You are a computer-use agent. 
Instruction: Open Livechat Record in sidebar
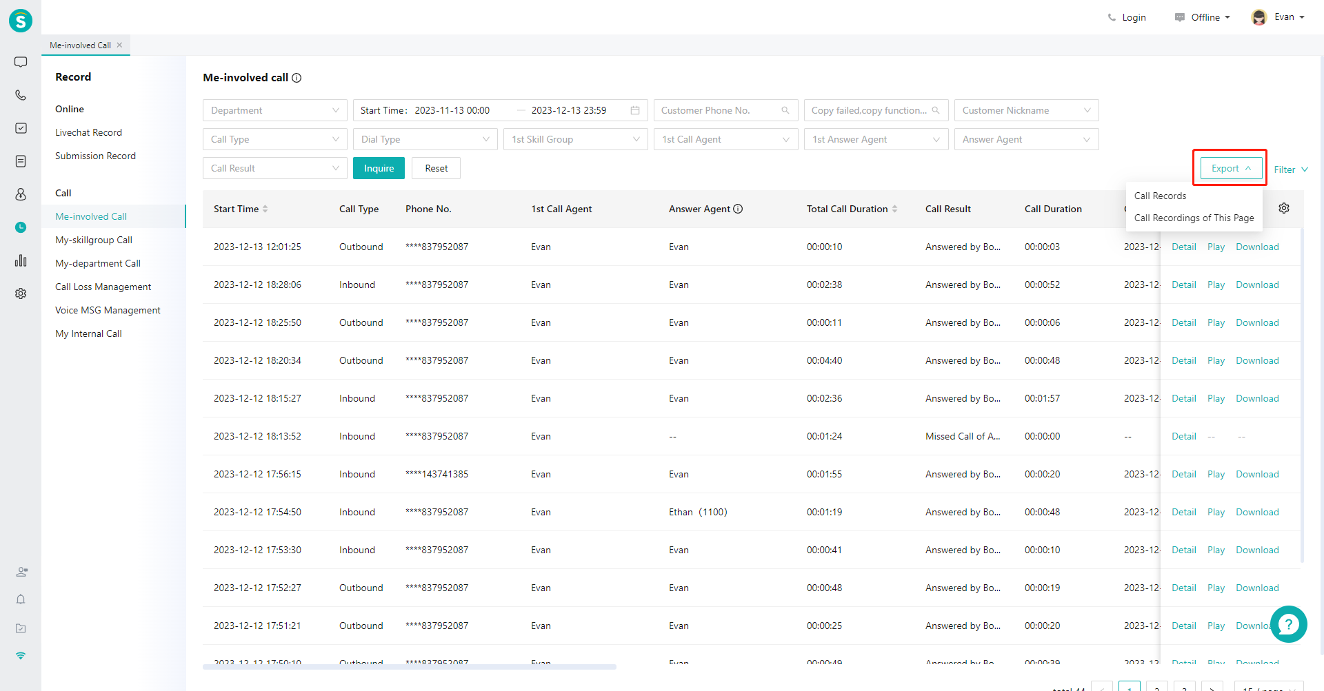coord(88,132)
